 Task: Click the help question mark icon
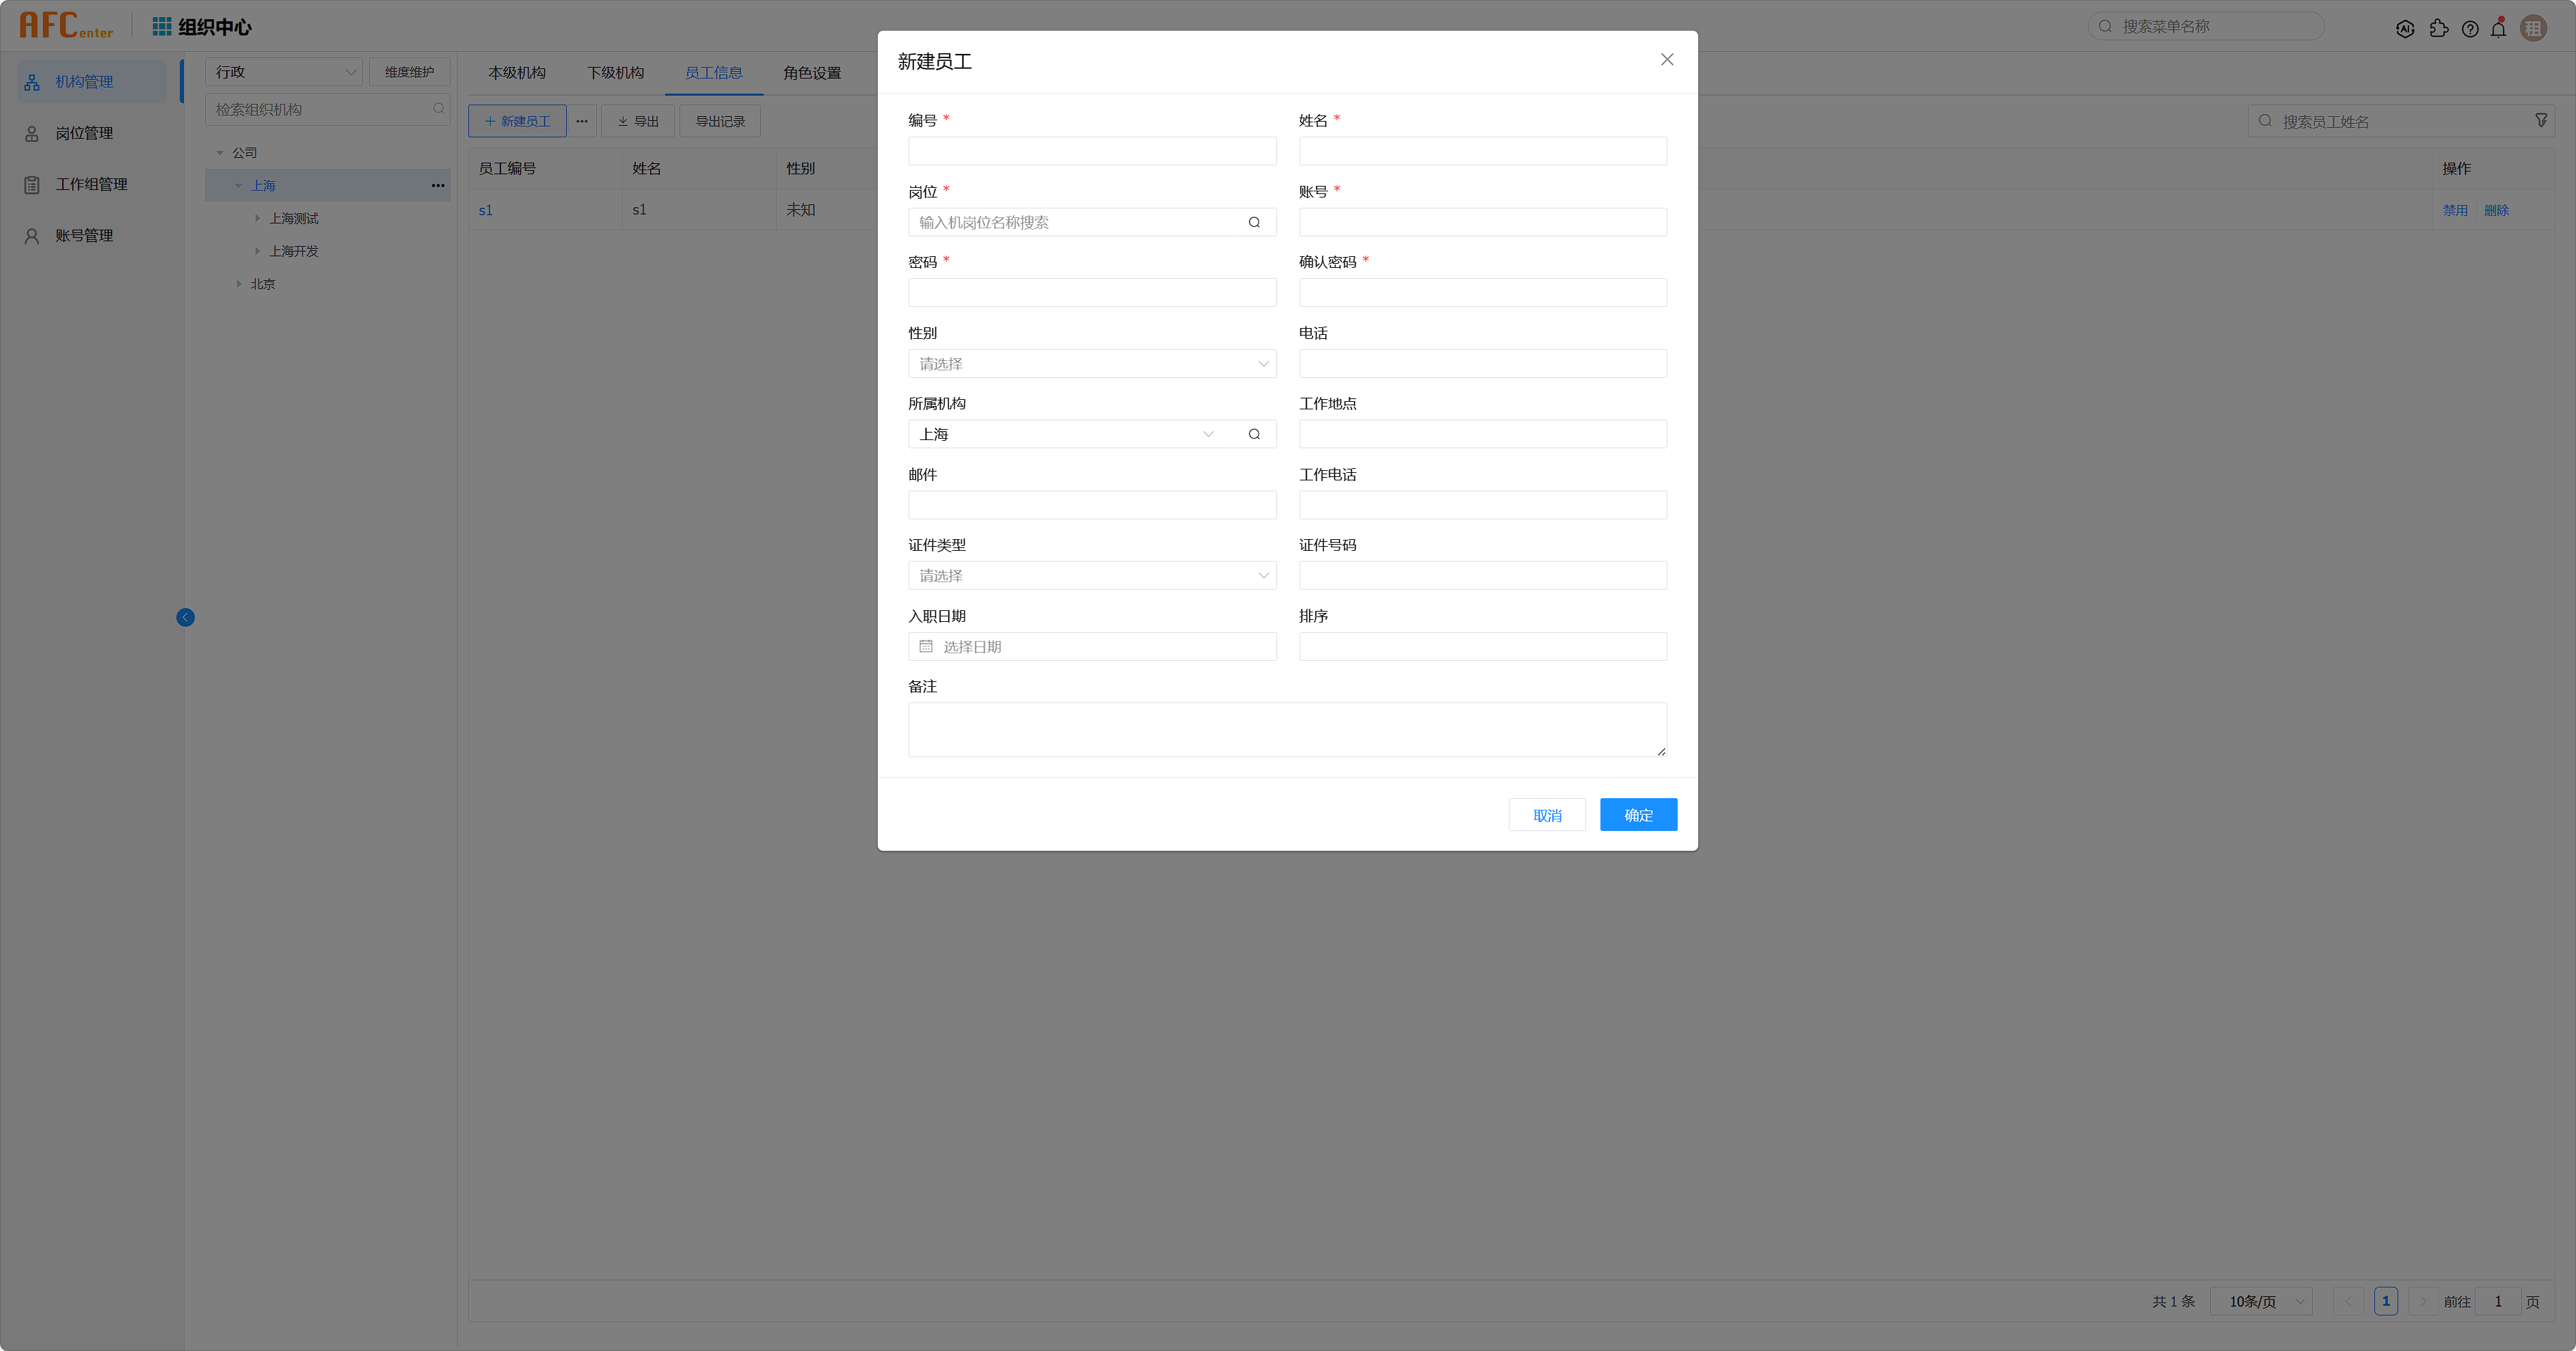[x=2470, y=28]
